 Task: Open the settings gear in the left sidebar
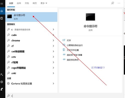[2, 82]
